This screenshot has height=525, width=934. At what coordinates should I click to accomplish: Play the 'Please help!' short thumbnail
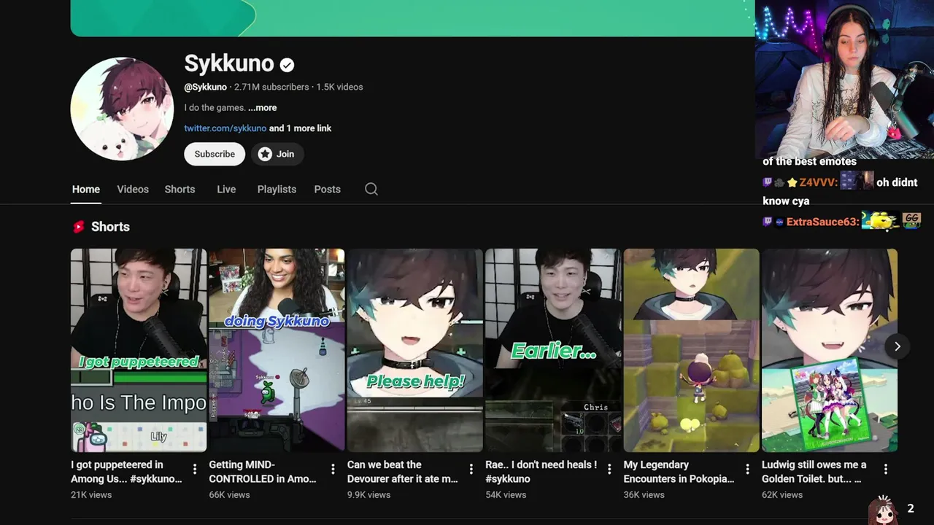coord(415,350)
